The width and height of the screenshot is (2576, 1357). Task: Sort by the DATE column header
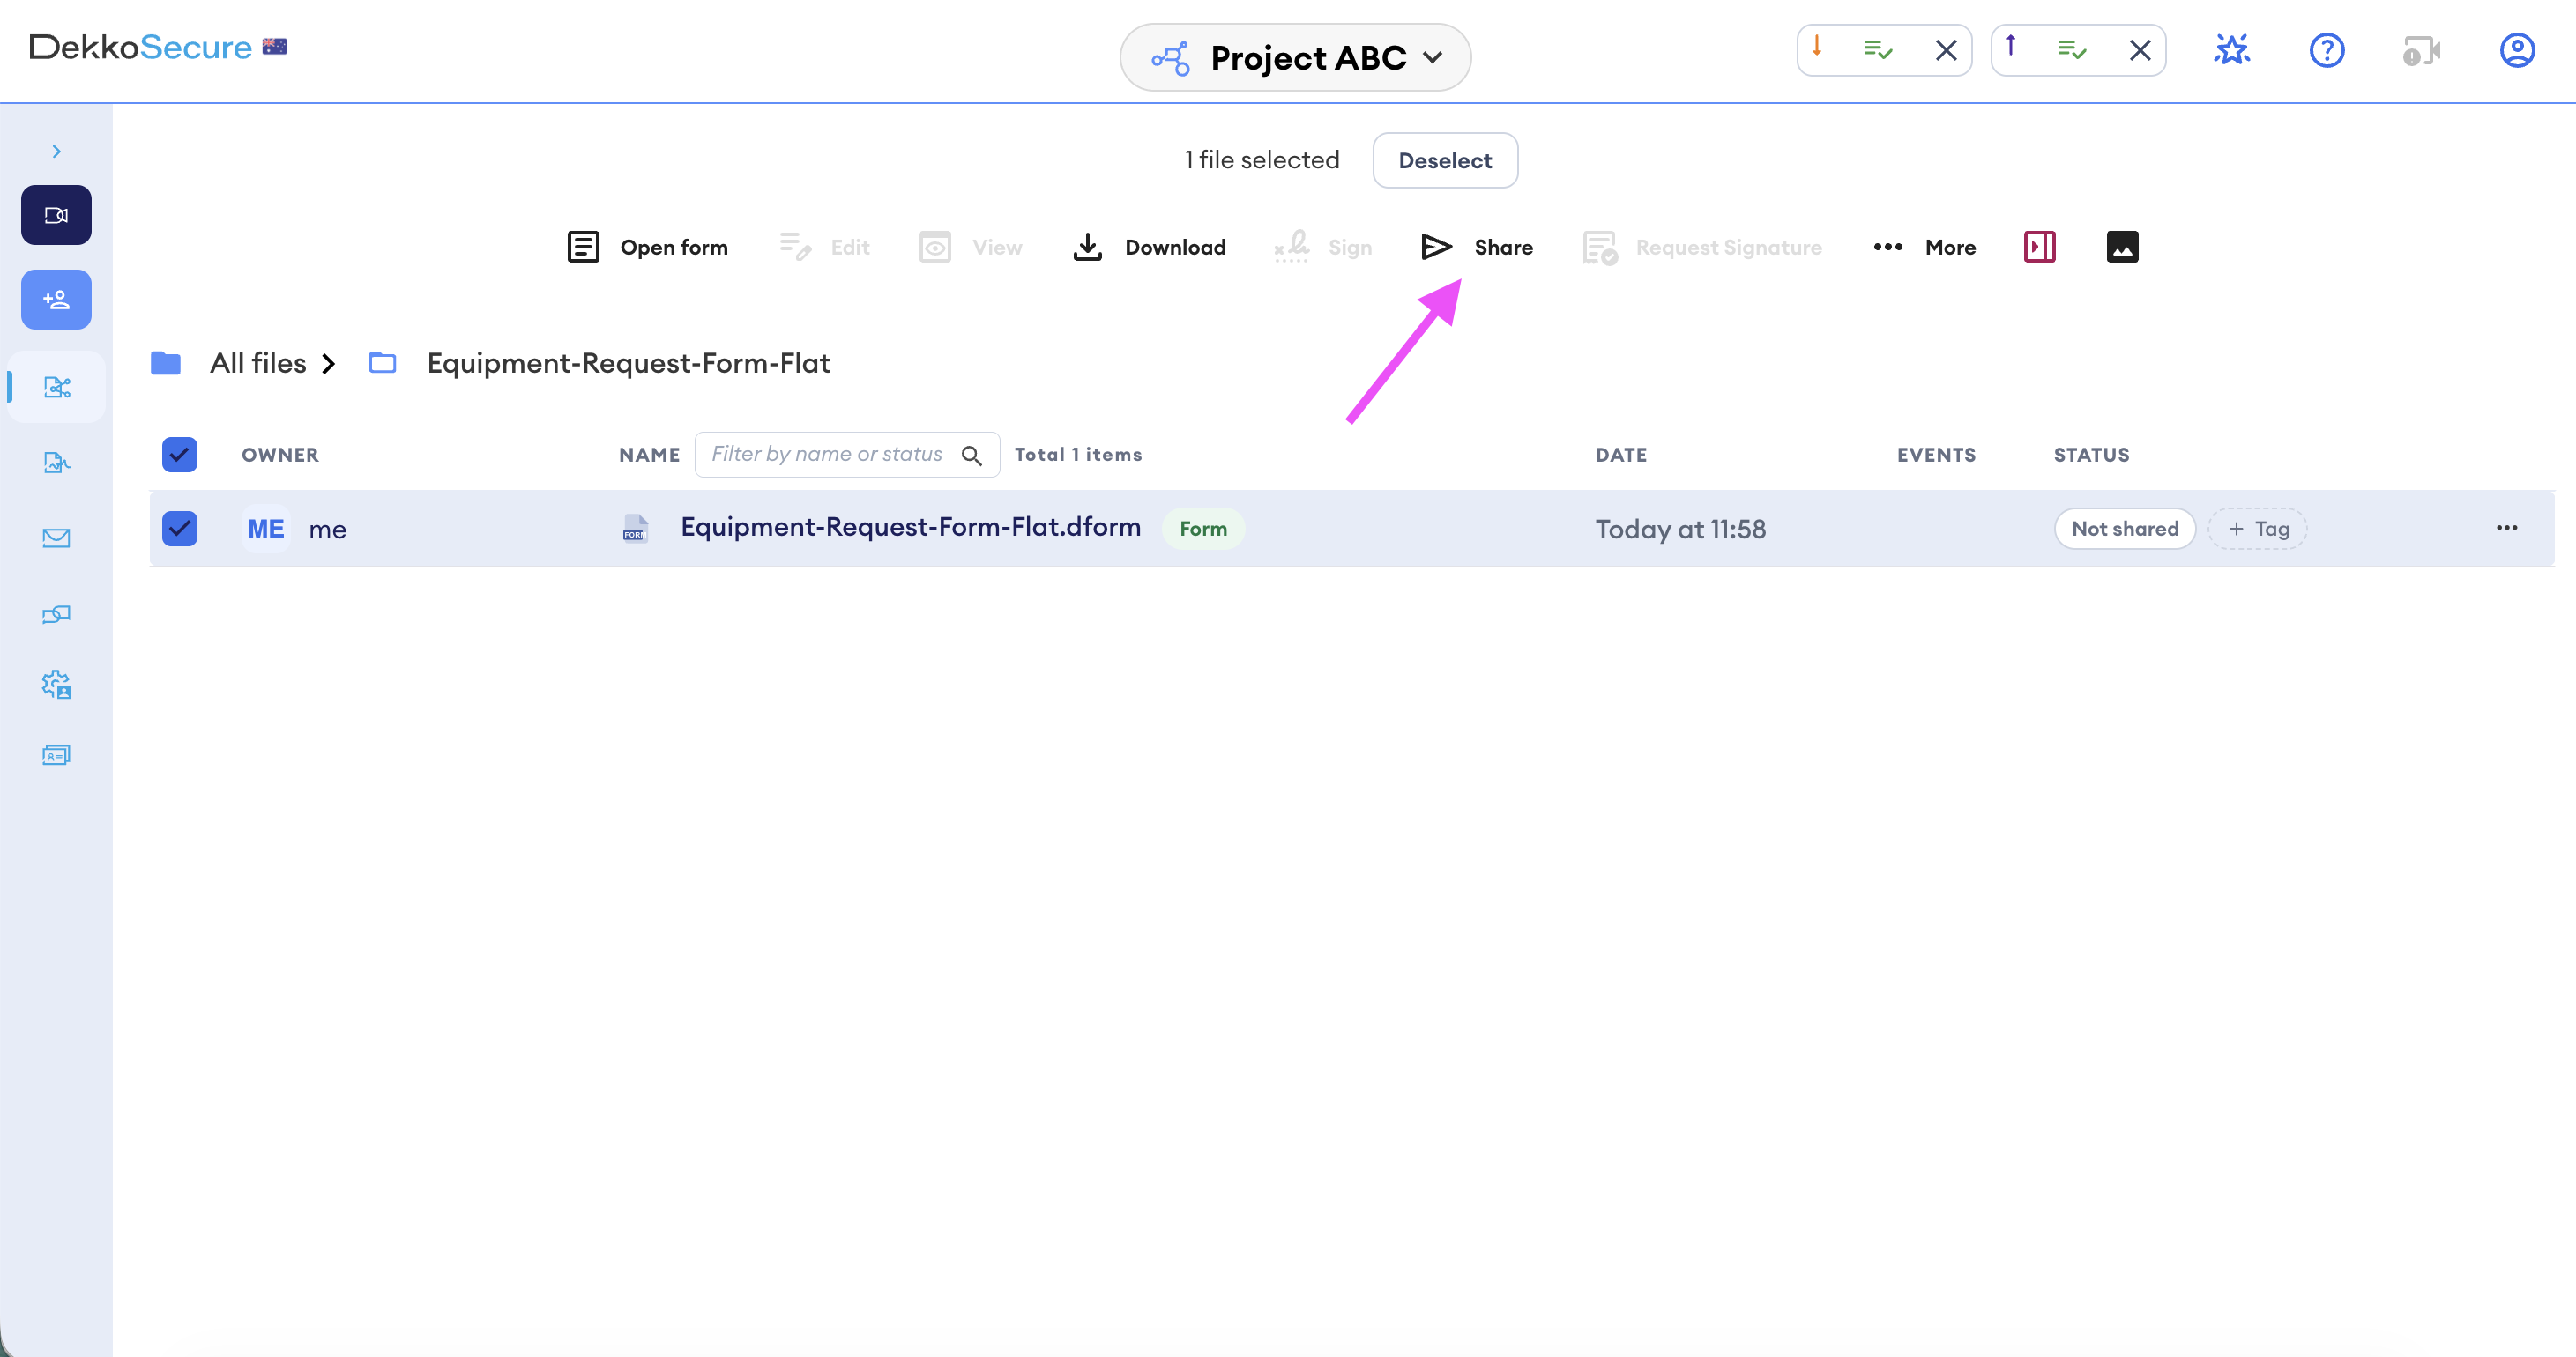[x=1621, y=455]
